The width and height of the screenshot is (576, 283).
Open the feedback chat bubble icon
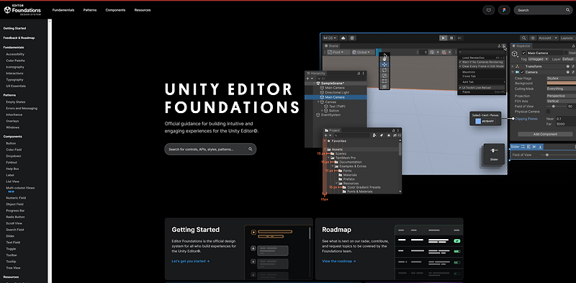(x=489, y=10)
